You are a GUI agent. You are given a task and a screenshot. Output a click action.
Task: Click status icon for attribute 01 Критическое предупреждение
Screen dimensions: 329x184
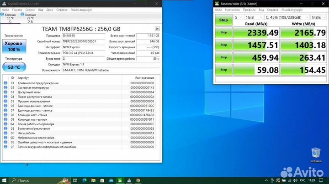point(5,83)
